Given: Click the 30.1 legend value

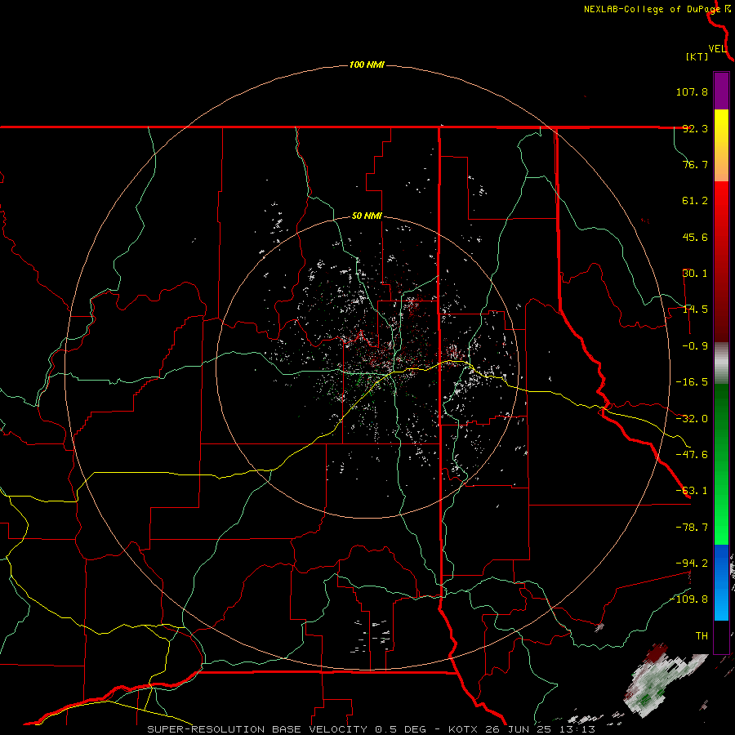Looking at the screenshot, I should tap(695, 274).
